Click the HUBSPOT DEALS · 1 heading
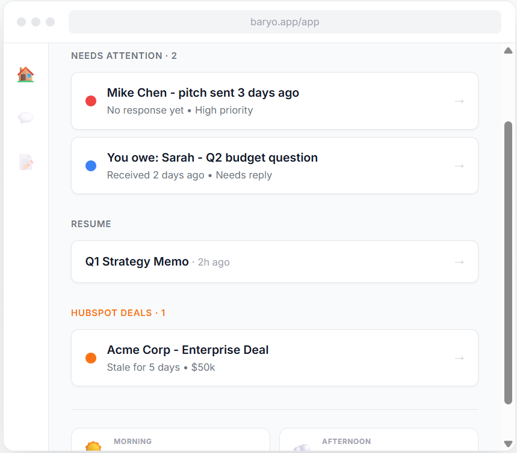Image resolution: width=517 pixels, height=453 pixels. 118,313
